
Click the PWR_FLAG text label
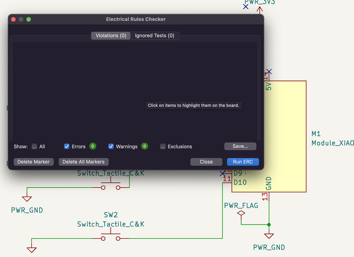pyautogui.click(x=241, y=206)
